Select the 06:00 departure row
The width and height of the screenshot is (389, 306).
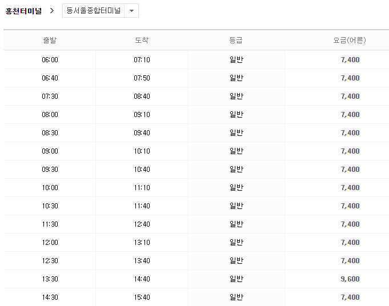(x=50, y=60)
